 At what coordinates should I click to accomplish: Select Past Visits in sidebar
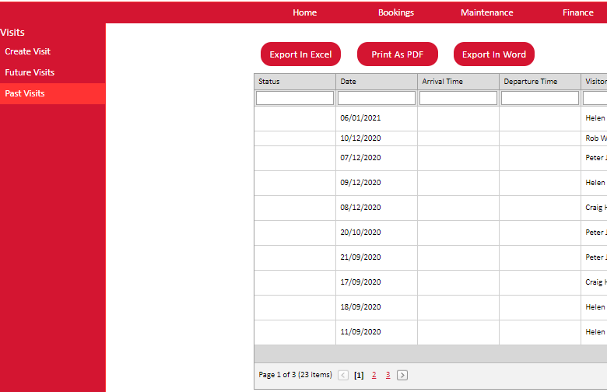(25, 93)
